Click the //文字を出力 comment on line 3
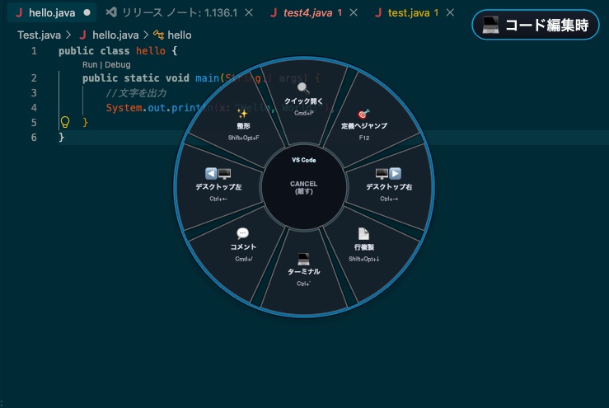 (x=136, y=93)
